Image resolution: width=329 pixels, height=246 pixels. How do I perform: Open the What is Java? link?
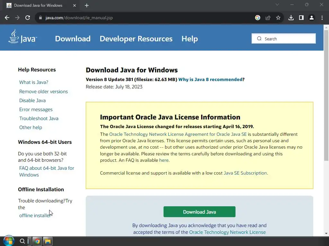click(34, 82)
